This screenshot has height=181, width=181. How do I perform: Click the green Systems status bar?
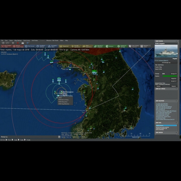pyautogui.click(x=170, y=76)
